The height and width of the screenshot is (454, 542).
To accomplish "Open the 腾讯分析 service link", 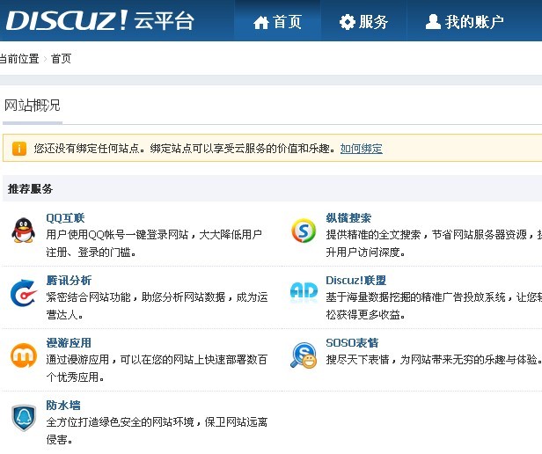I will coord(69,281).
